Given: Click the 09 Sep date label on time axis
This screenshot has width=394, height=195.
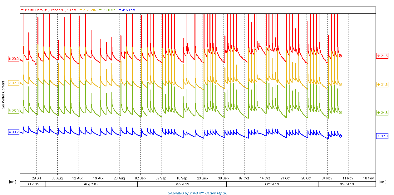Looking at the screenshot, I should pos(161,178).
